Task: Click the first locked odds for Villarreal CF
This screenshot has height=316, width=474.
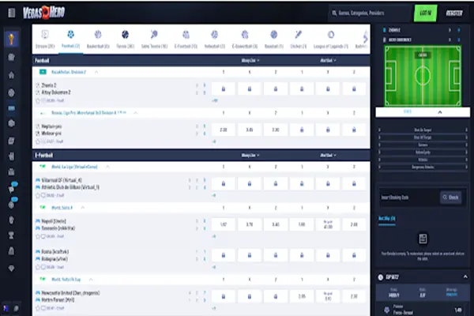Action: tap(224, 183)
